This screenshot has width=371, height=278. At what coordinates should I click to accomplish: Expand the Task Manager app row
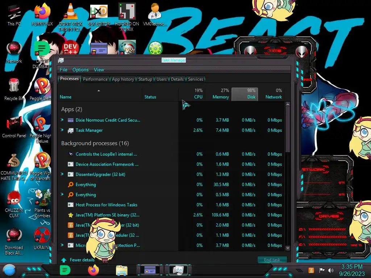click(62, 130)
